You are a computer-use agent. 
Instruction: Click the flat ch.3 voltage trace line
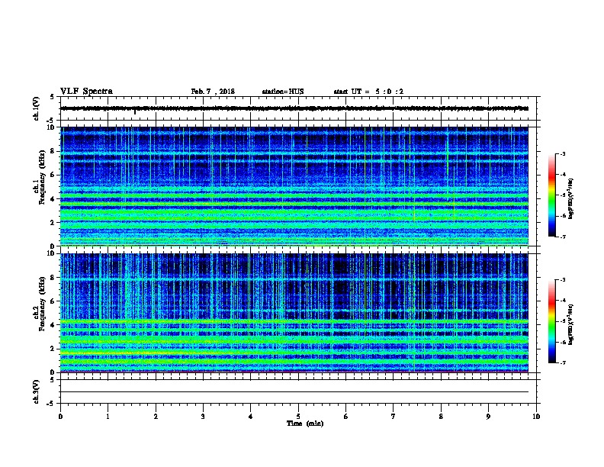point(294,392)
